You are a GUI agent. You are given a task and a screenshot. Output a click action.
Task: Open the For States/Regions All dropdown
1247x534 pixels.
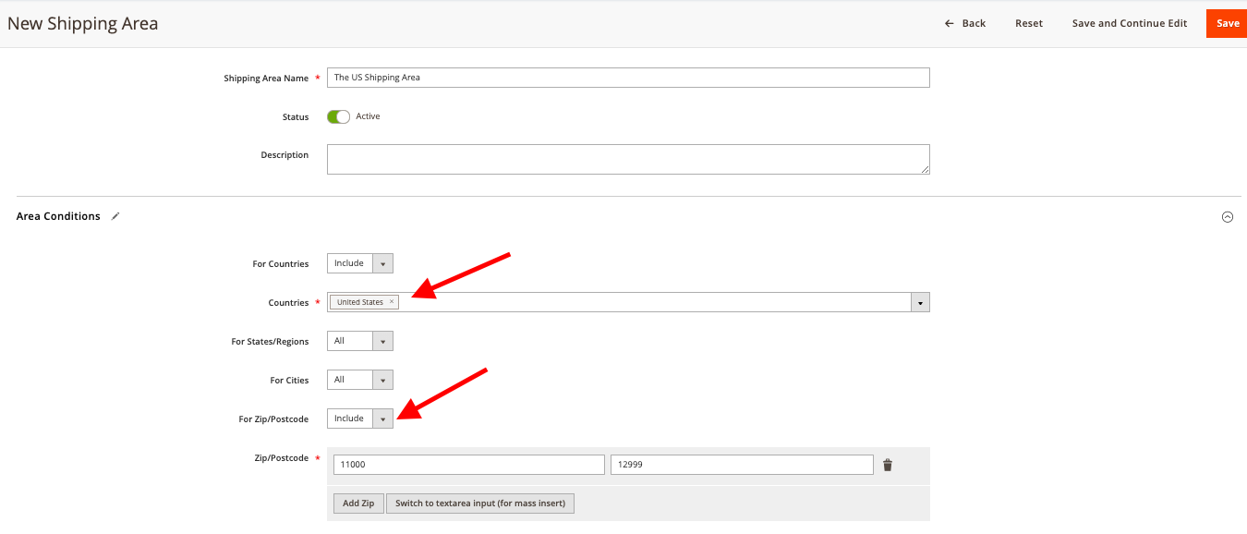tap(383, 340)
